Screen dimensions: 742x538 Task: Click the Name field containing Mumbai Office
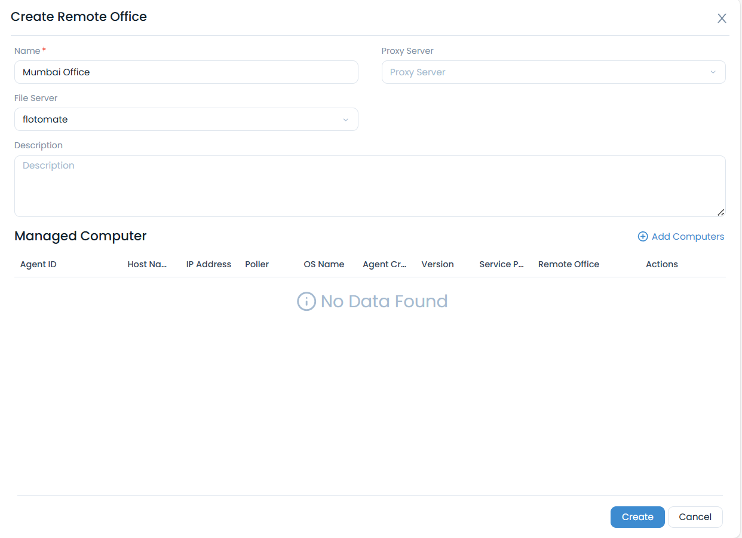[186, 72]
